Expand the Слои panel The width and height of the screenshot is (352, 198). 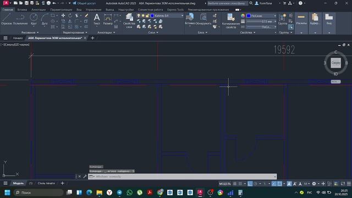(x=153, y=32)
